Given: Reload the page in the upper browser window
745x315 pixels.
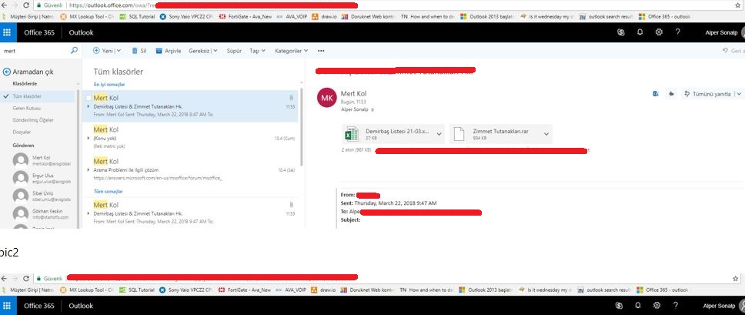Looking at the screenshot, I should pos(26,5).
